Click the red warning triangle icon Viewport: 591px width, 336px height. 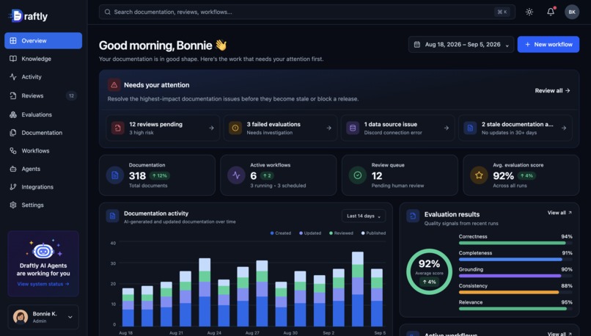[114, 85]
